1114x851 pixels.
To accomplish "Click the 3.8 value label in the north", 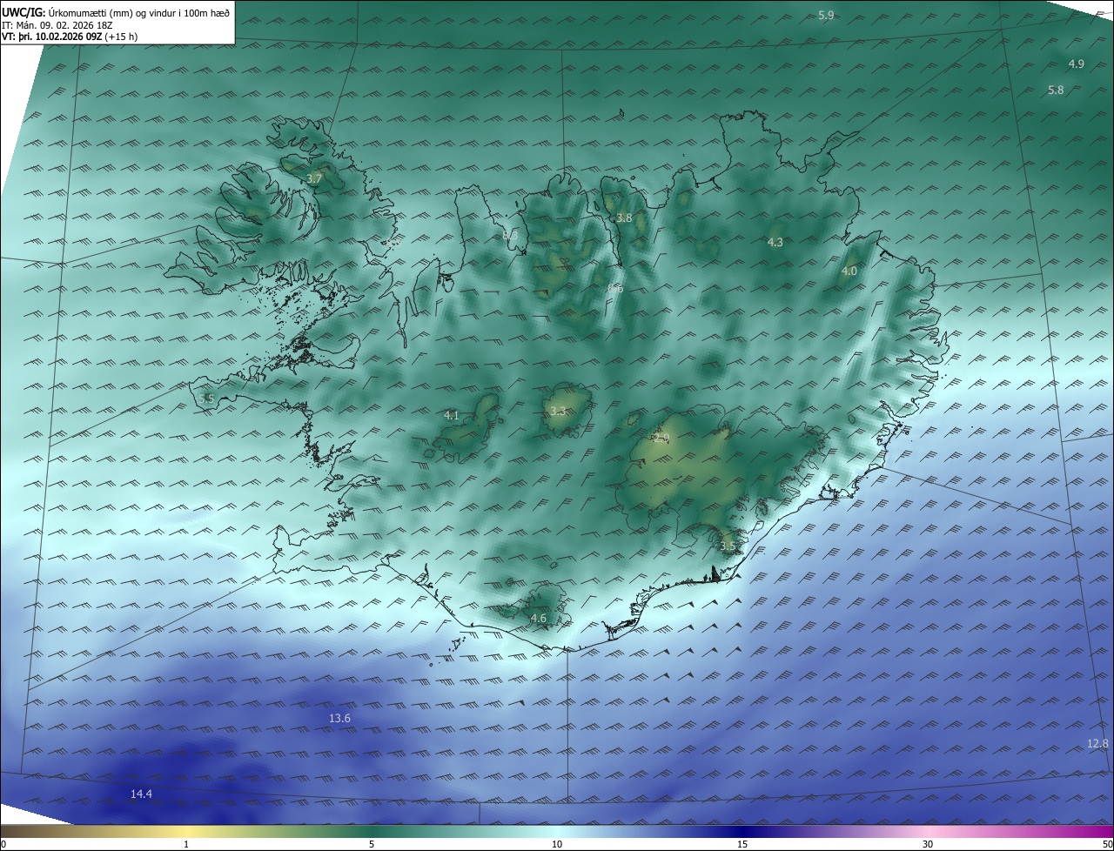I will 624,218.
